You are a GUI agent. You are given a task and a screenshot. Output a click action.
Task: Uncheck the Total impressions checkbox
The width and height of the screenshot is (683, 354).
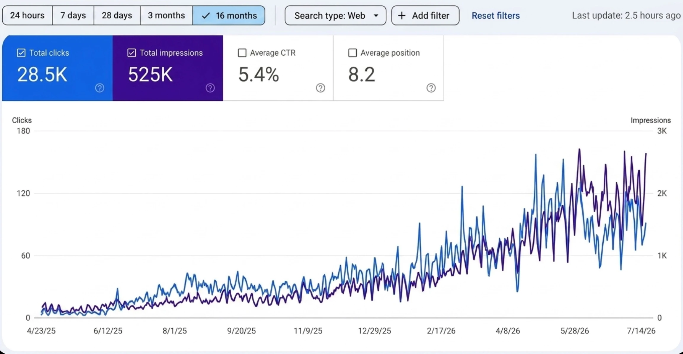click(x=132, y=53)
